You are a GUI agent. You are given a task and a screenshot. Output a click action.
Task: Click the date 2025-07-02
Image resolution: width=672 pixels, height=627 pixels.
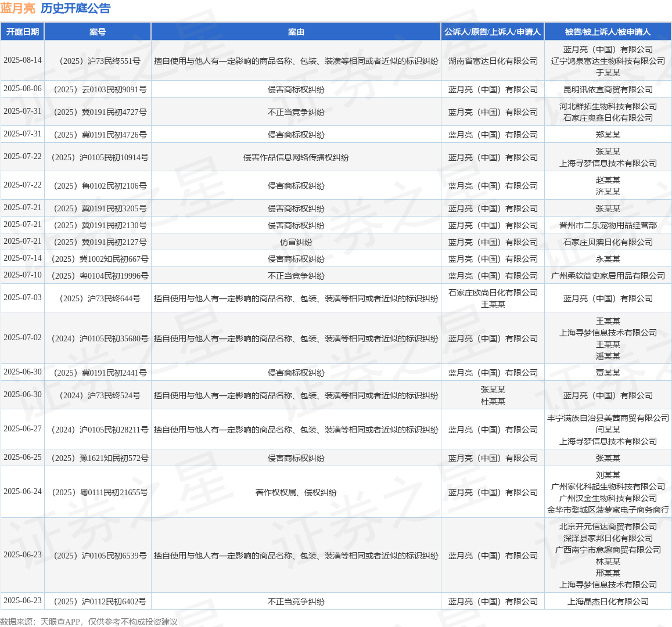pos(23,338)
